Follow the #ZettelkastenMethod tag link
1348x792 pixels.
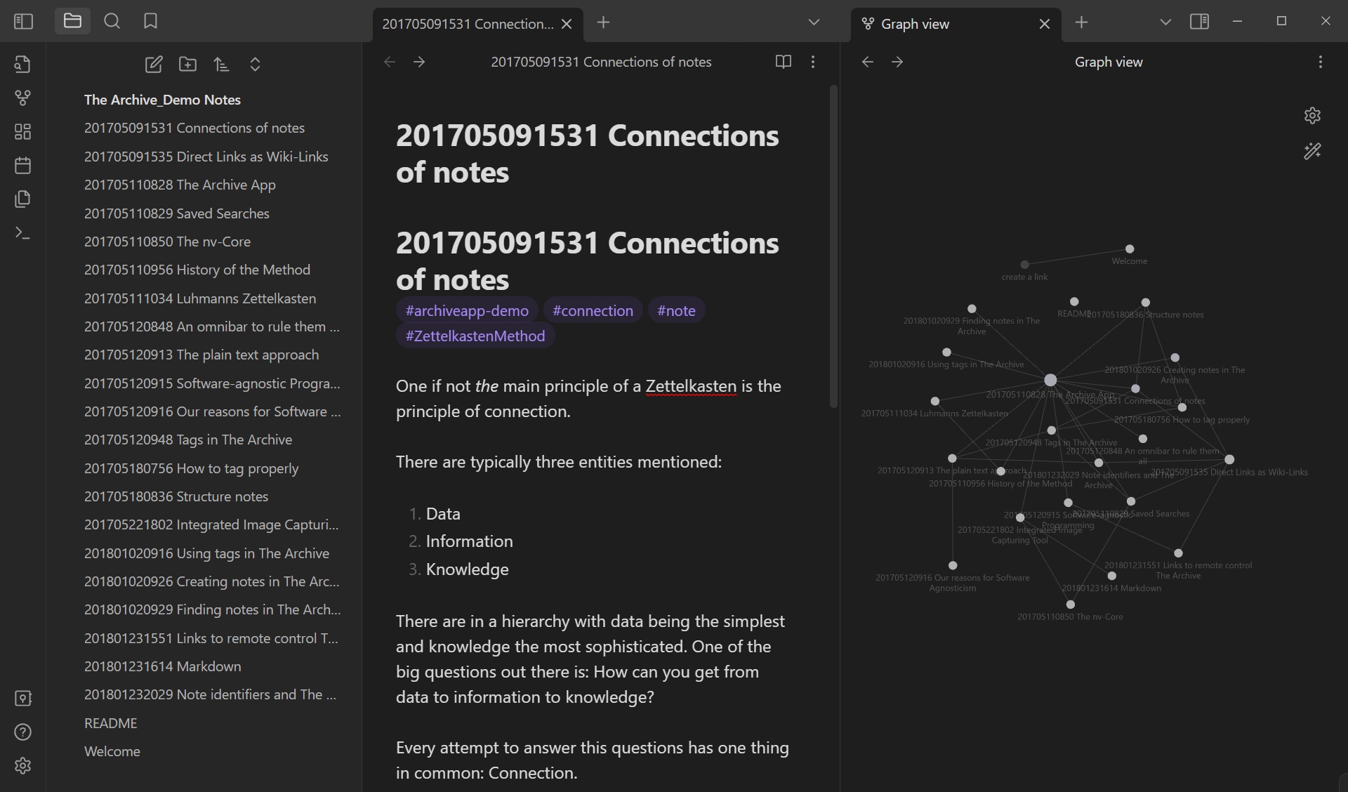click(x=475, y=336)
